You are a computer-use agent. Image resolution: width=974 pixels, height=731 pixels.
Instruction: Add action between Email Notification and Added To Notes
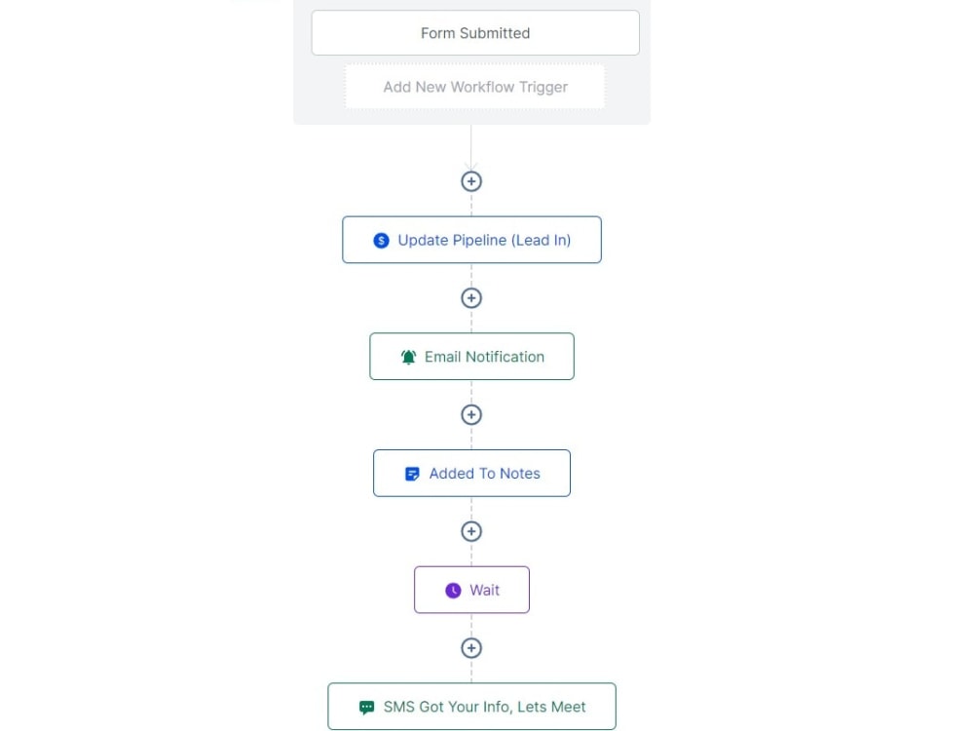point(471,414)
